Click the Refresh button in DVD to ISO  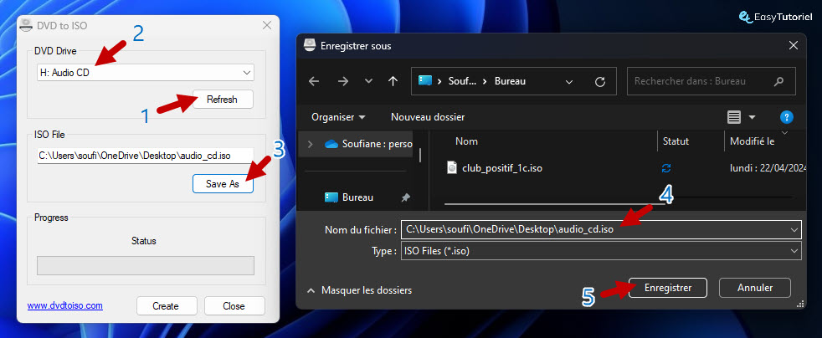(x=223, y=100)
